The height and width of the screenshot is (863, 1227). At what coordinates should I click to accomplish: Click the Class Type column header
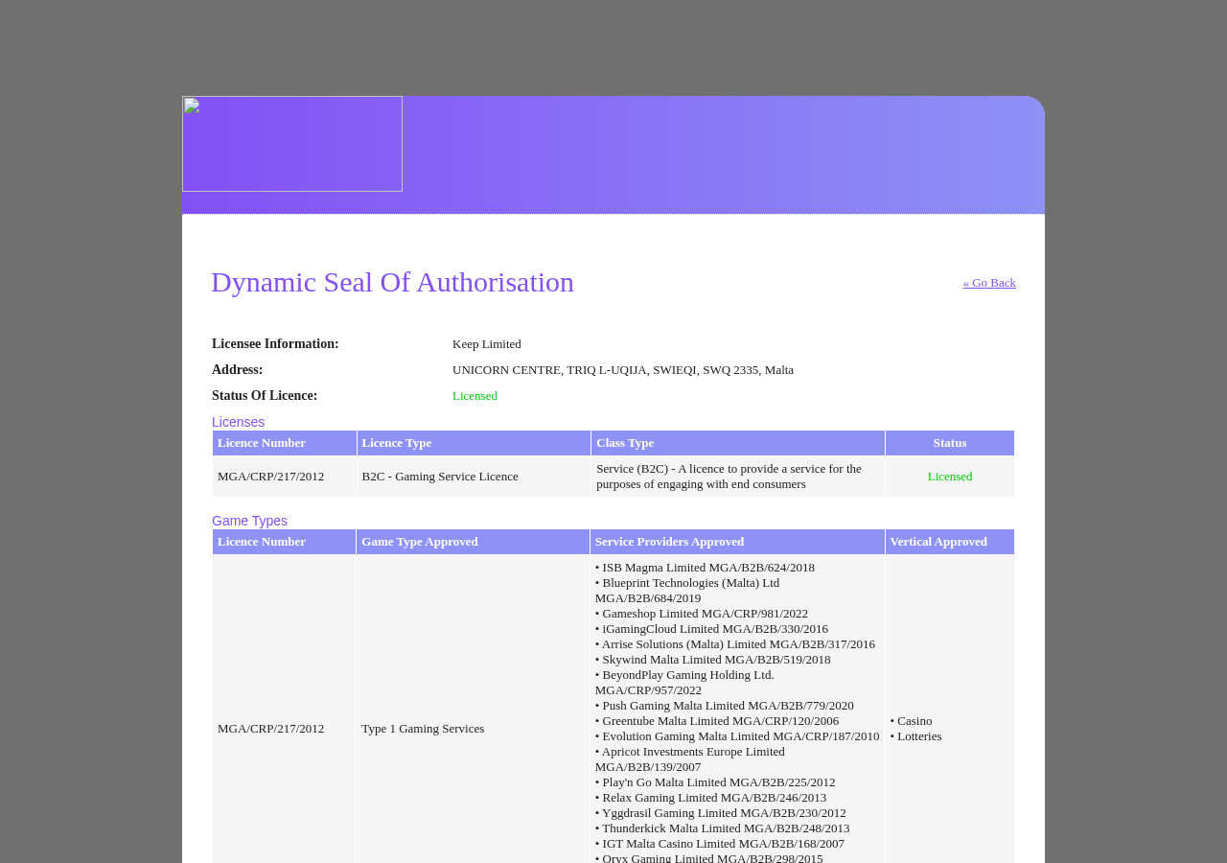pyautogui.click(x=738, y=443)
